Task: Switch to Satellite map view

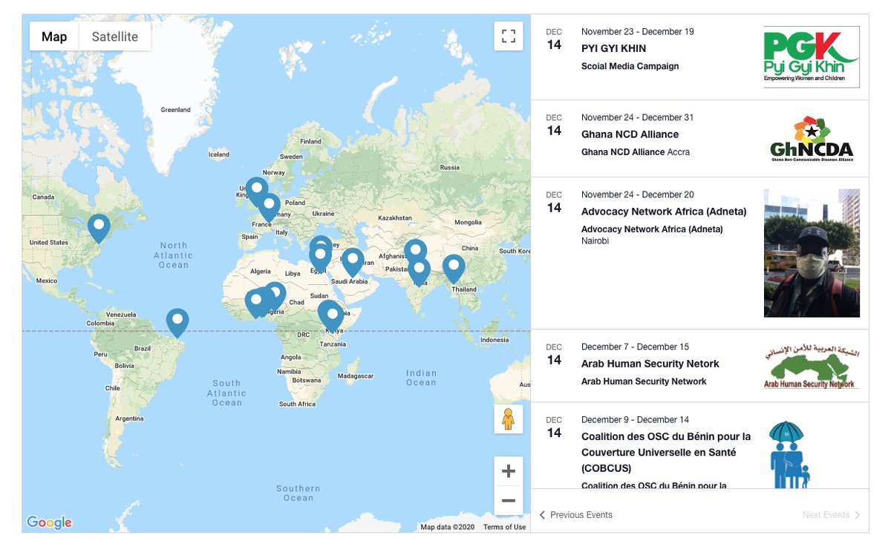Action: click(x=115, y=36)
